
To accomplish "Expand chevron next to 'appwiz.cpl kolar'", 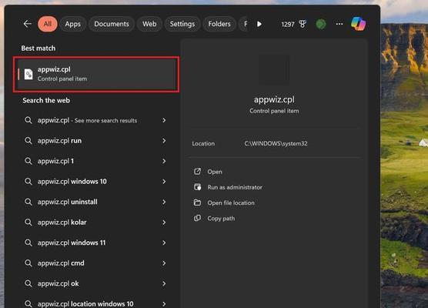I will (x=164, y=223).
